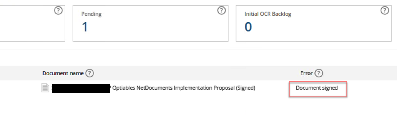Screen dimensions: 397x136
Task: Click the Pending card label
Action: pyautogui.click(x=92, y=14)
